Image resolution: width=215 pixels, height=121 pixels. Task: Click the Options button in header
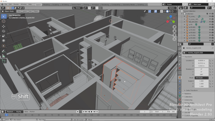click(172, 8)
